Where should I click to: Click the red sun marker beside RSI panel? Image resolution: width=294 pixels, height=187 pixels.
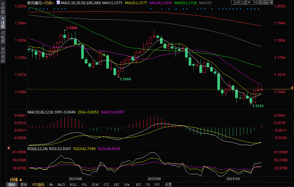pyautogui.click(x=9, y=148)
